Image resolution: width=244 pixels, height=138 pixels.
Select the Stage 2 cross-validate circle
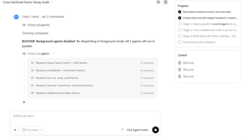(x=180, y=30)
